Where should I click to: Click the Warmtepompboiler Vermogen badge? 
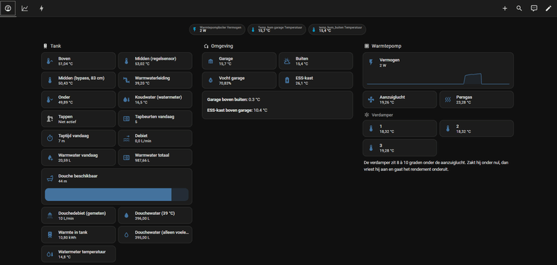pyautogui.click(x=217, y=29)
